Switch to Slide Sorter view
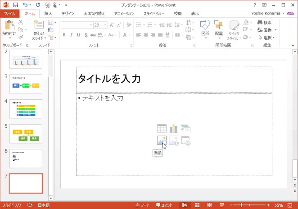The image size is (298, 209). coord(197,205)
